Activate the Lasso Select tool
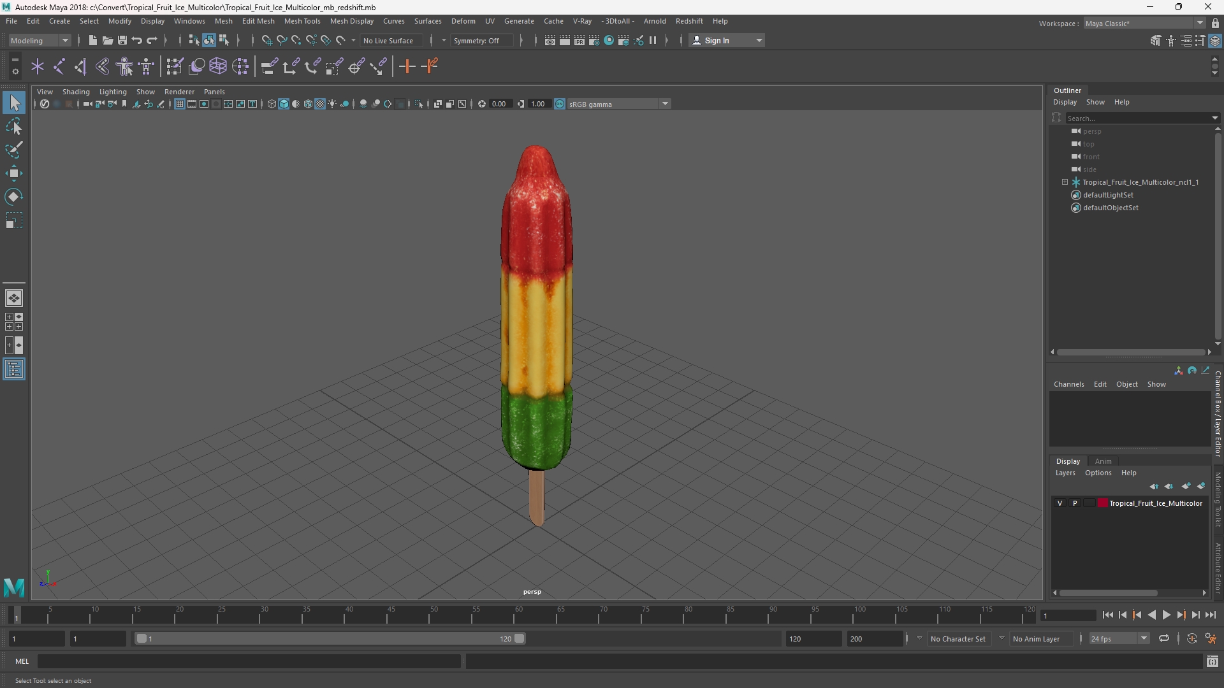This screenshot has width=1224, height=688. coord(14,126)
